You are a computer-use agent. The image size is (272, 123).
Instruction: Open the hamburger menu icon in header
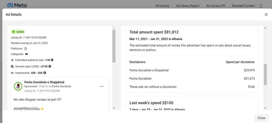point(261,6)
